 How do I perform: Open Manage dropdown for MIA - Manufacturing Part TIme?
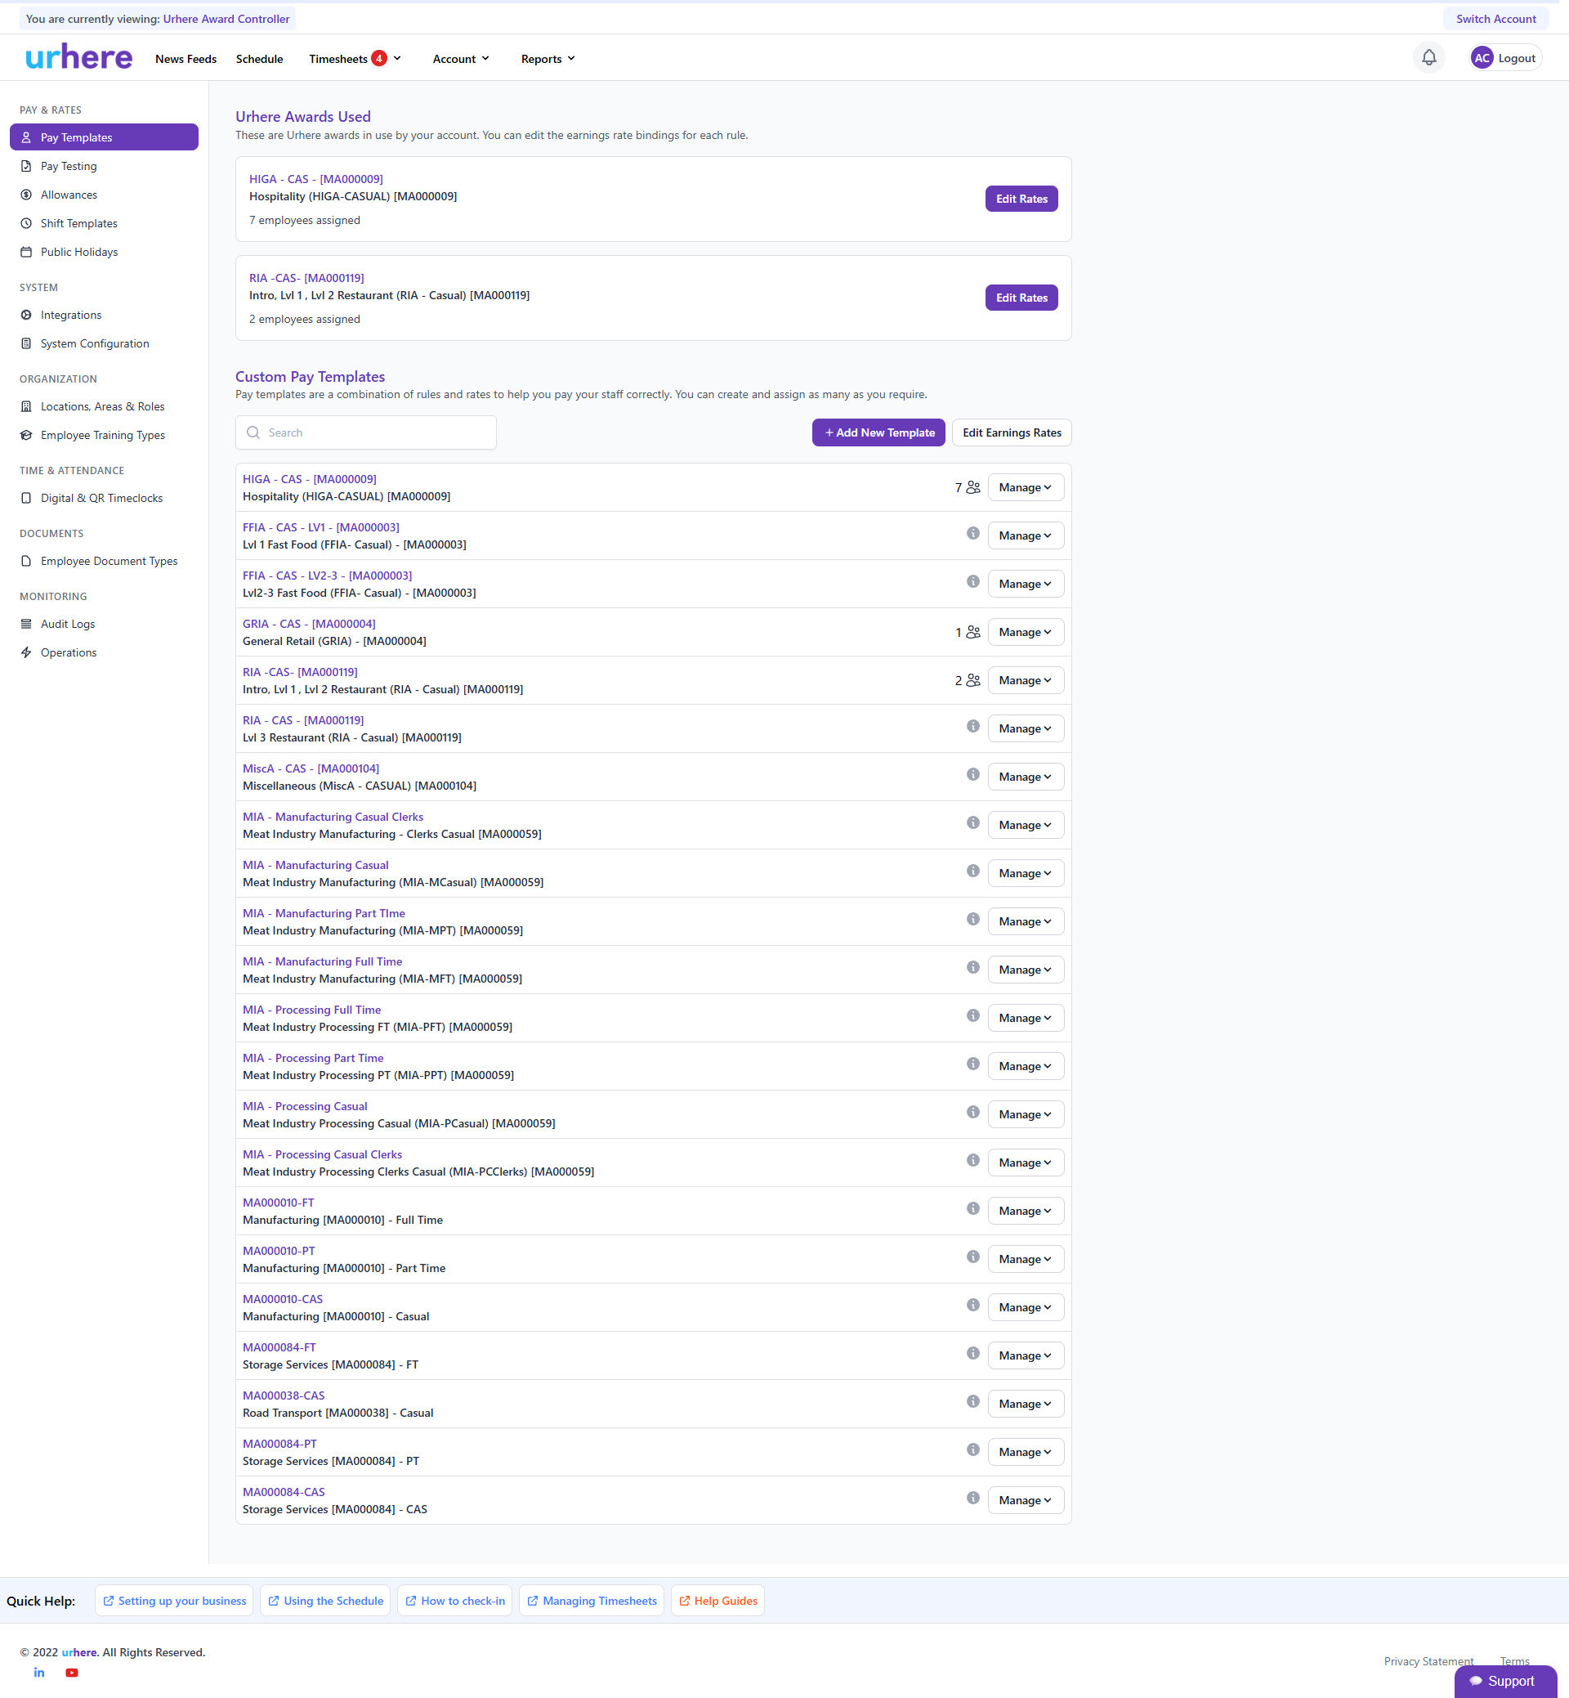point(1026,921)
